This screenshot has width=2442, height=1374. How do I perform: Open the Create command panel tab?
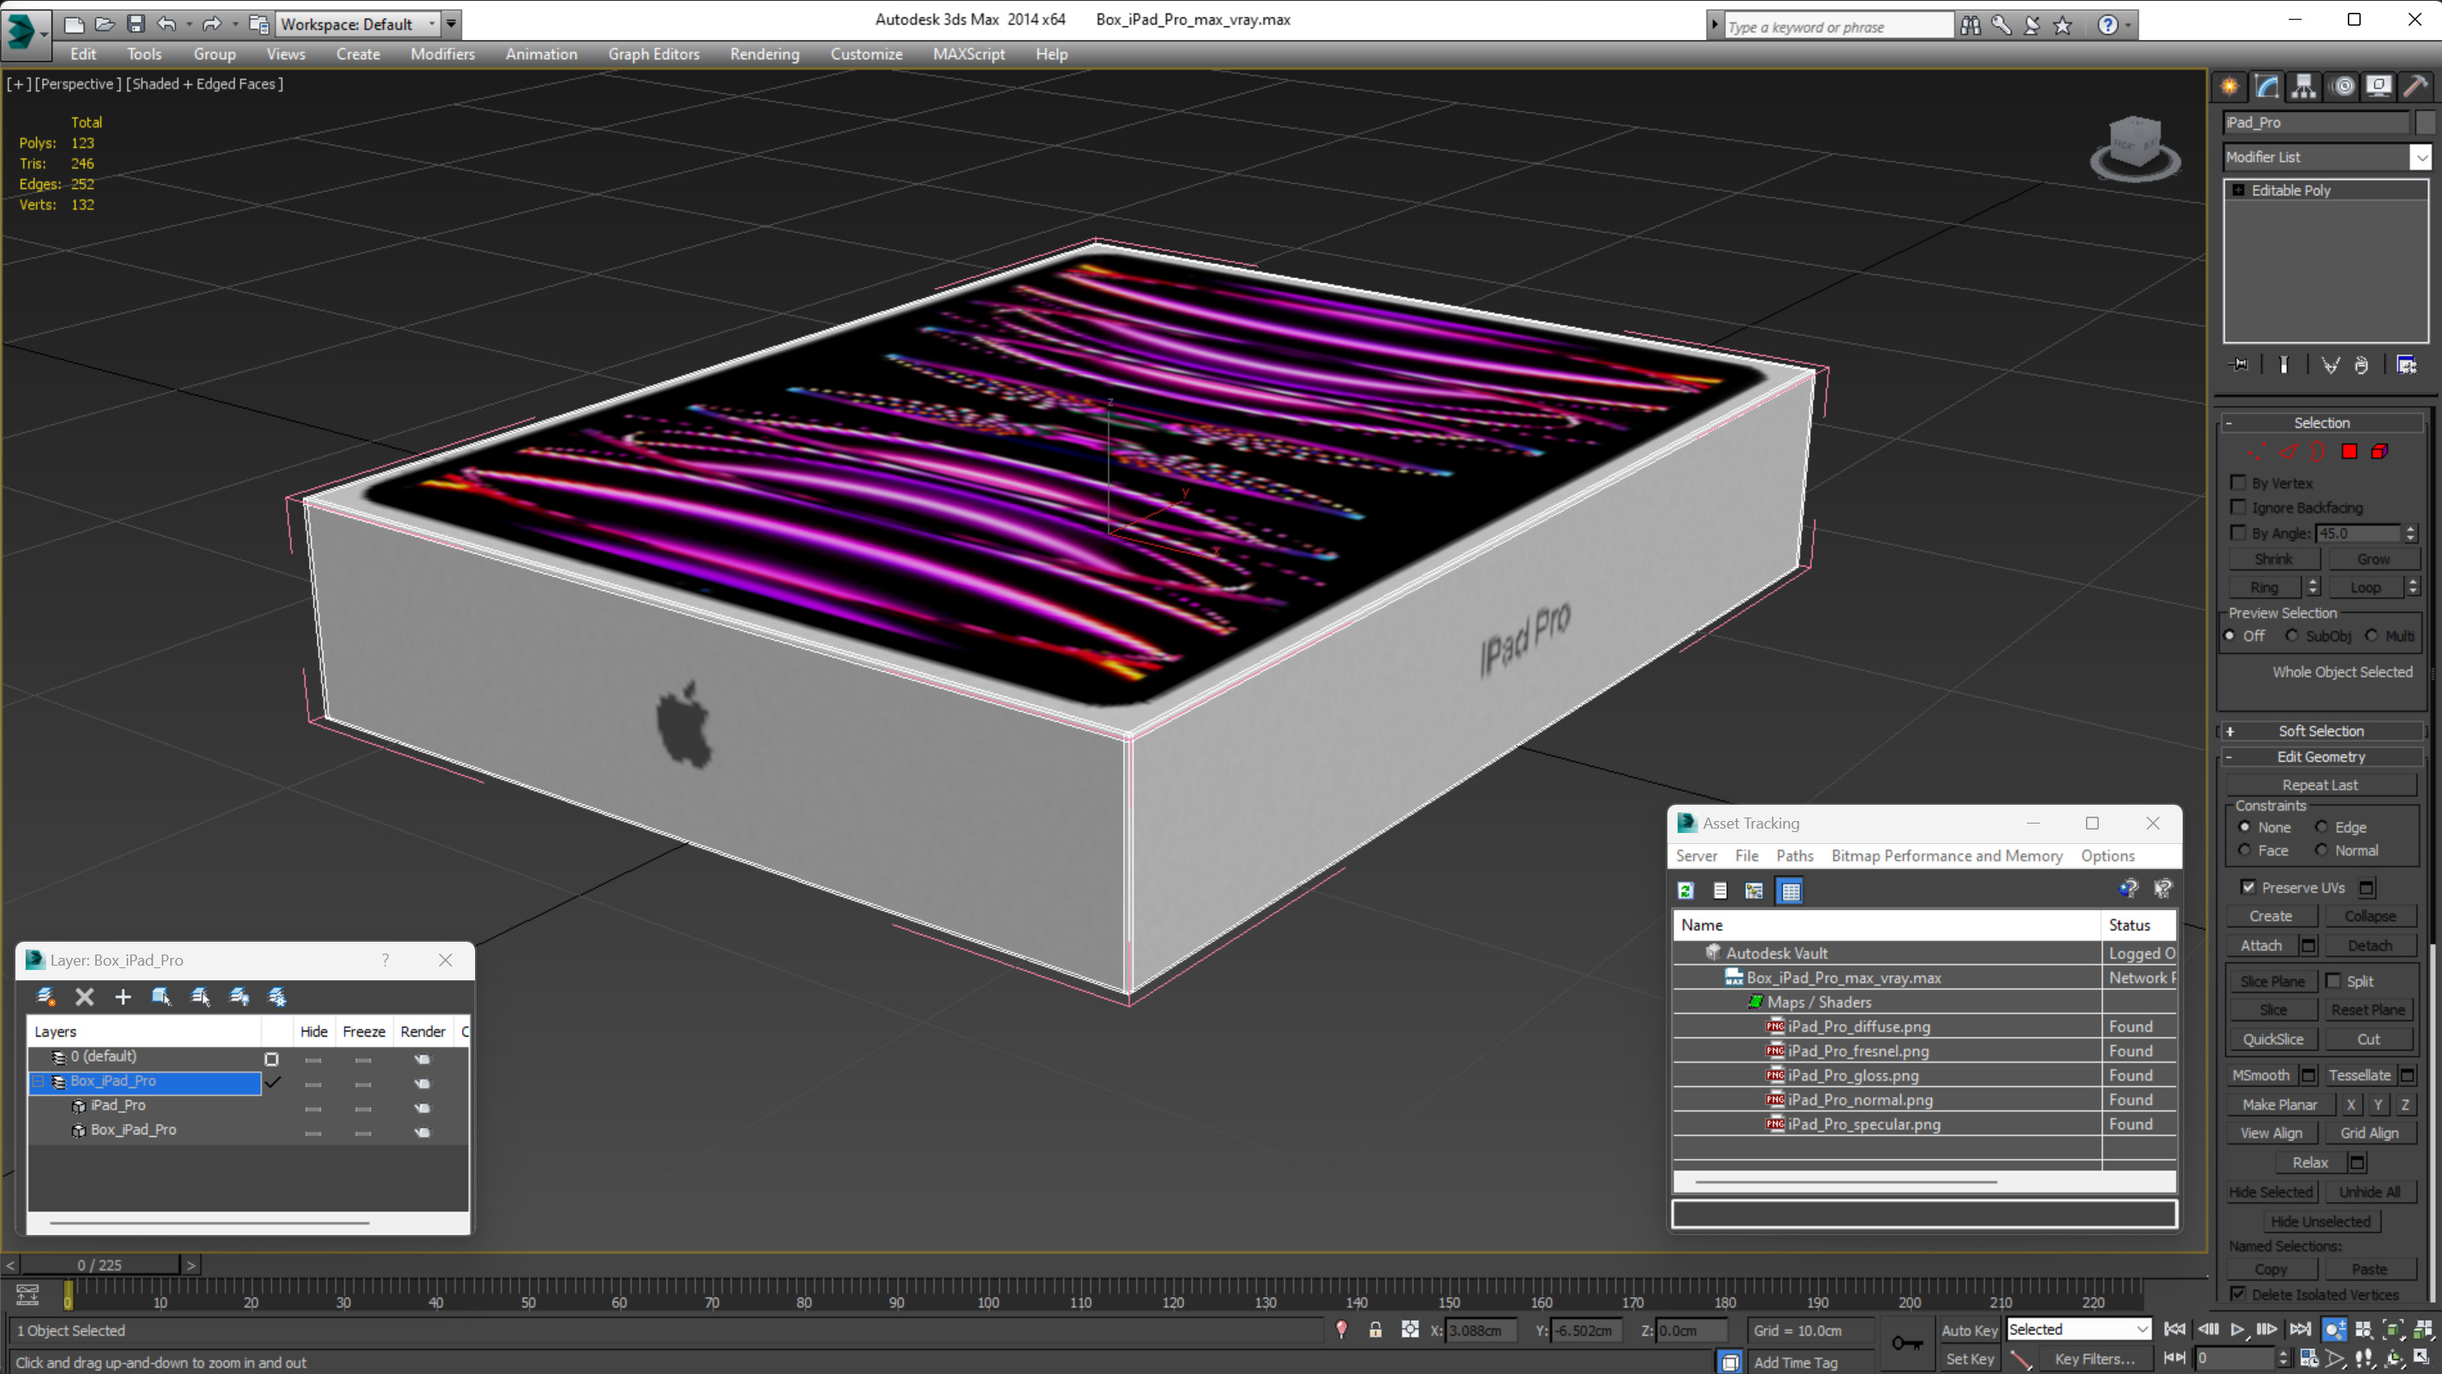pyautogui.click(x=2230, y=86)
